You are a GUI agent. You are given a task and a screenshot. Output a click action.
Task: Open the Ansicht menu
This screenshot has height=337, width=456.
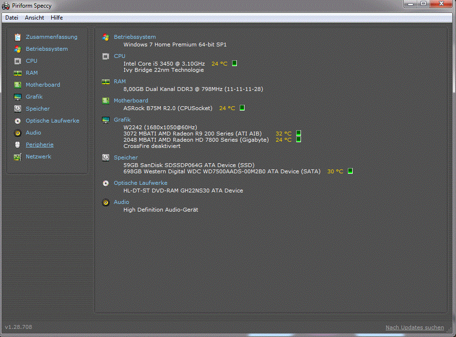[34, 18]
